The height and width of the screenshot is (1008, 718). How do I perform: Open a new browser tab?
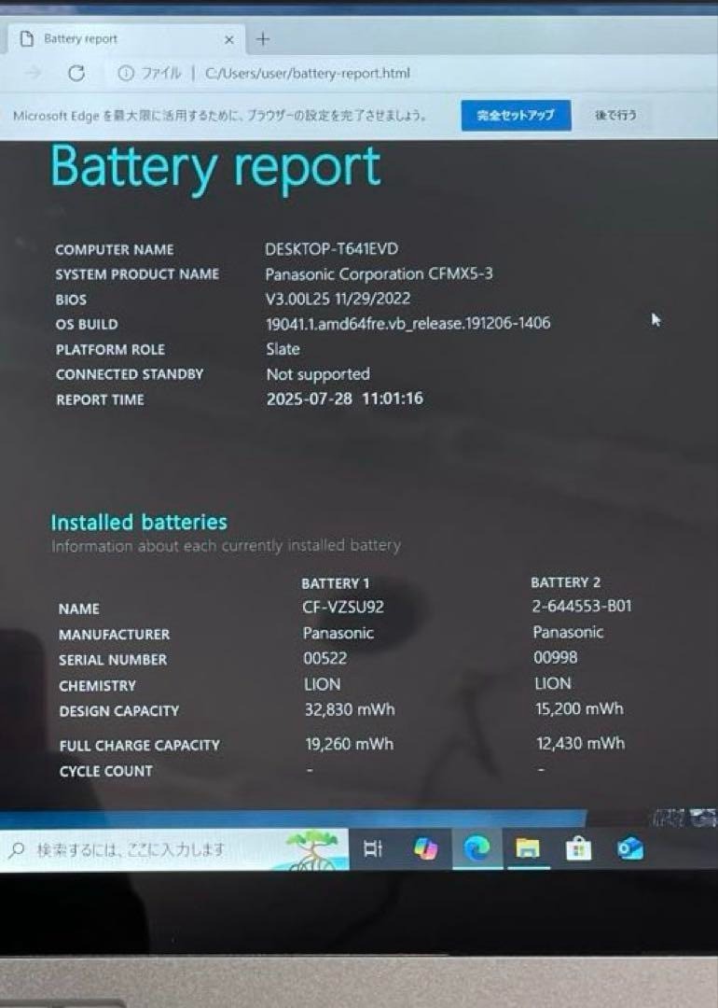click(263, 39)
